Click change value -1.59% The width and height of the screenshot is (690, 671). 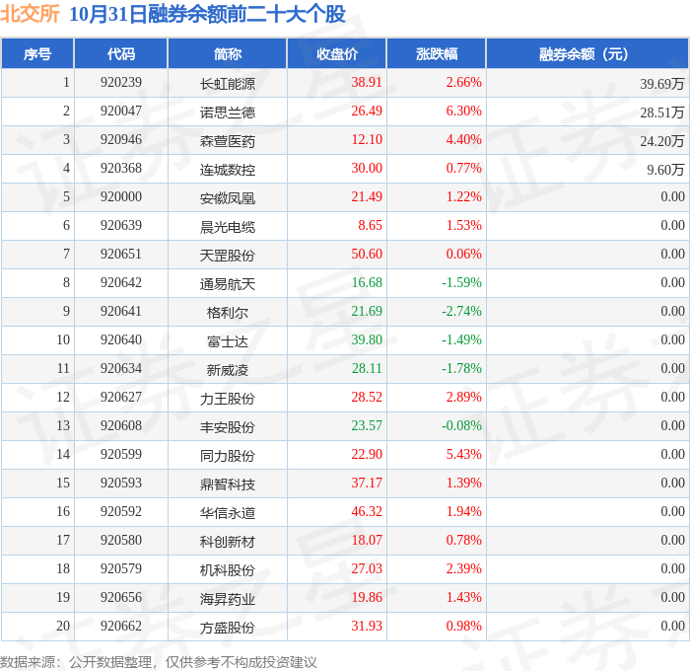pos(461,283)
